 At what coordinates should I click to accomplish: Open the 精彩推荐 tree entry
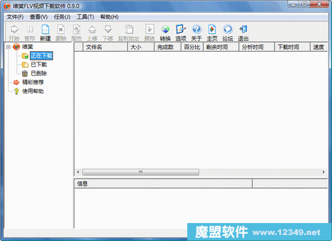[x=33, y=82]
